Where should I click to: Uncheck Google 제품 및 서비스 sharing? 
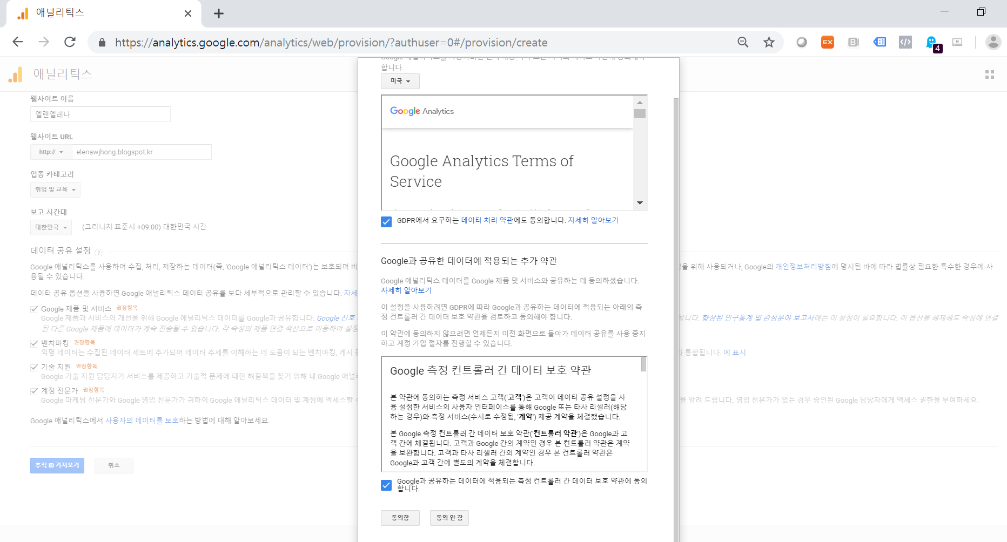(34, 309)
